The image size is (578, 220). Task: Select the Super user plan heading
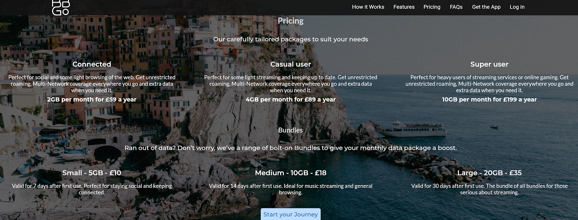pos(489,64)
